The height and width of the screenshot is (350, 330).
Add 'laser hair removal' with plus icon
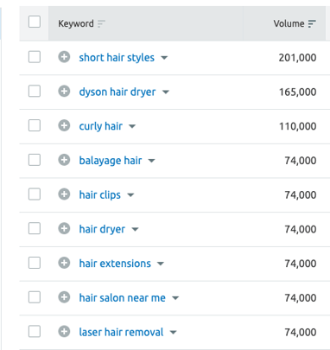pyautogui.click(x=64, y=332)
